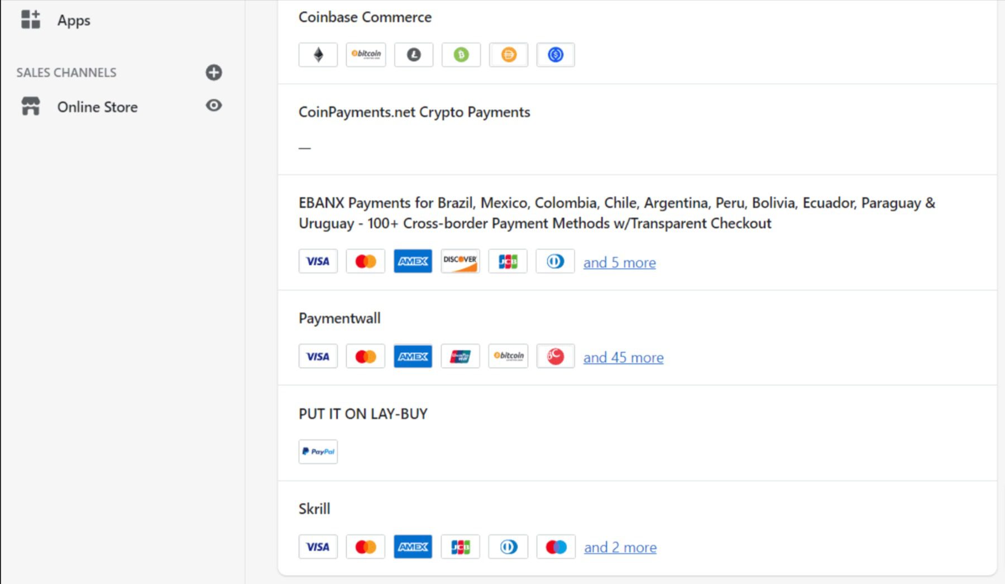Screen dimensions: 1005x584
Task: Select the JCB icon under EBANX Payments
Action: [x=508, y=261]
